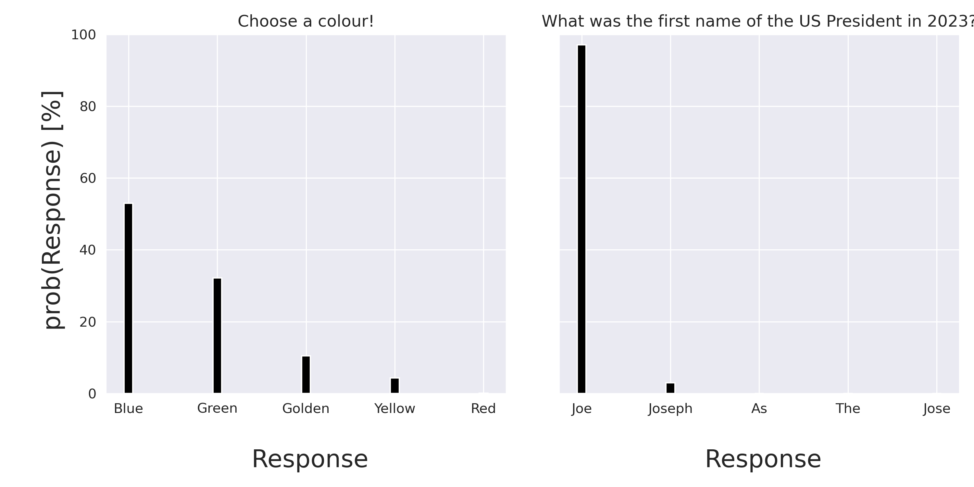Click the "Red" x-axis label
This screenshot has width=974, height=487.
pos(483,409)
